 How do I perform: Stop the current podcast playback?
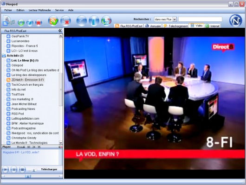pos(22,170)
